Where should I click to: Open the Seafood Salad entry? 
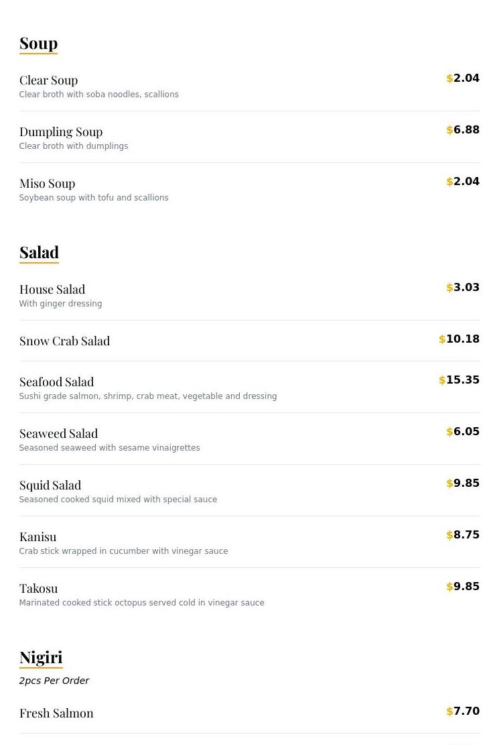click(x=249, y=387)
